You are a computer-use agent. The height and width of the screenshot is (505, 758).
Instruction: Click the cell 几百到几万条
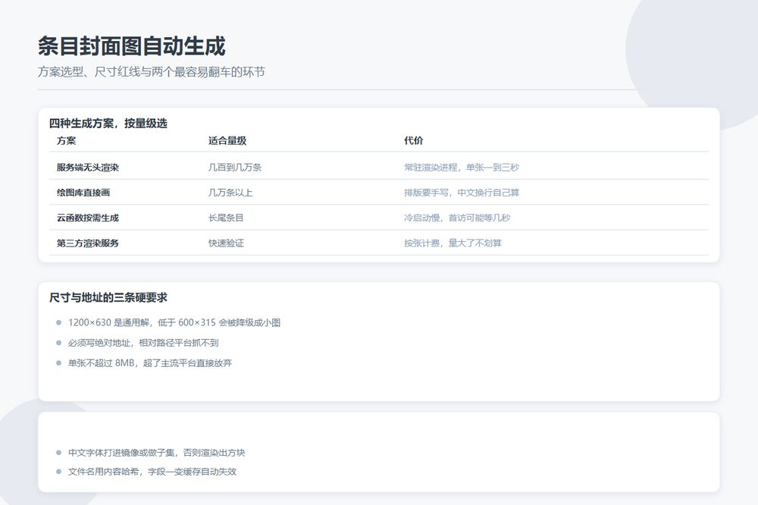coord(235,168)
